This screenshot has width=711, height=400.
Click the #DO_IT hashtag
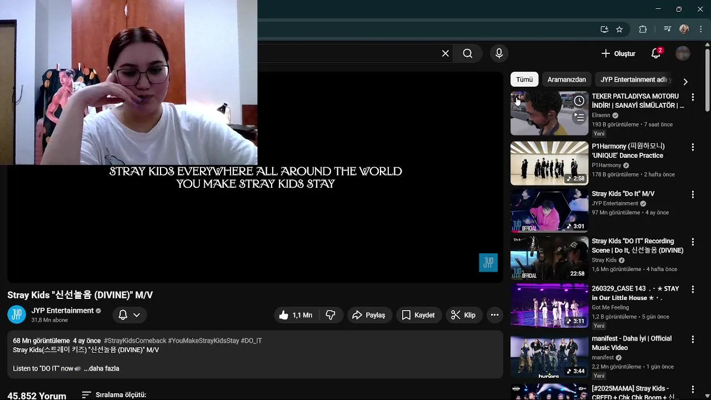click(x=251, y=341)
